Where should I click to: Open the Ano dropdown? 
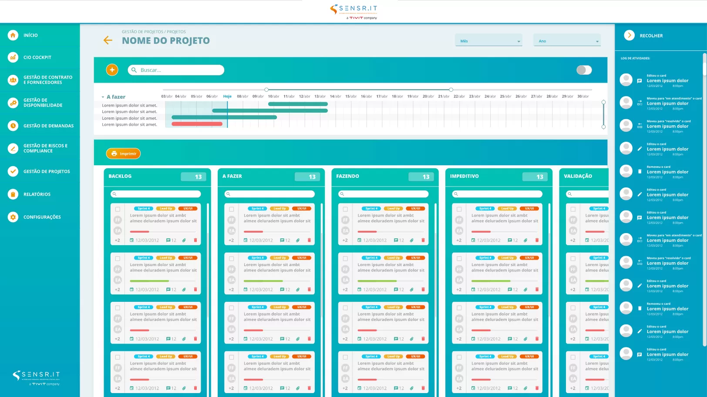pyautogui.click(x=567, y=40)
